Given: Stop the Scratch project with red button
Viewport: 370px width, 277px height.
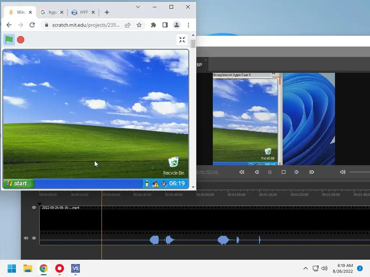Looking at the screenshot, I should tap(21, 40).
